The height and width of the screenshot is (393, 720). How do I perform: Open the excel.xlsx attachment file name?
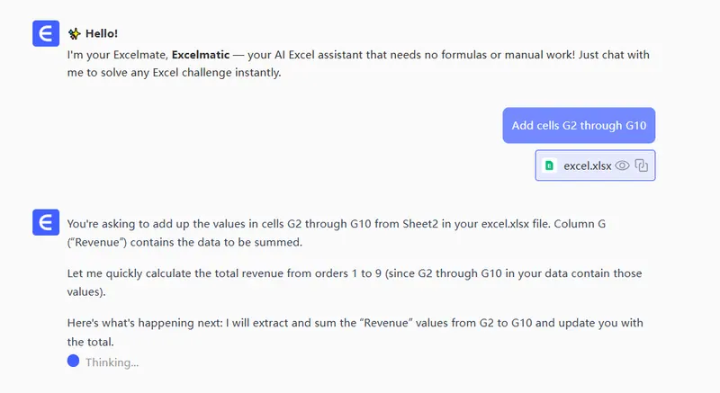coord(588,165)
